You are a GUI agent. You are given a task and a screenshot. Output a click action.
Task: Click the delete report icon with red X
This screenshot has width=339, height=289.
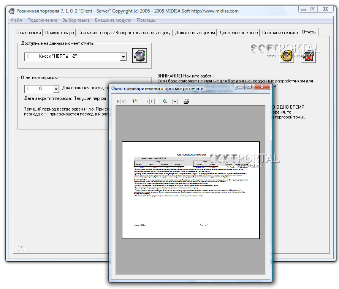point(308,56)
